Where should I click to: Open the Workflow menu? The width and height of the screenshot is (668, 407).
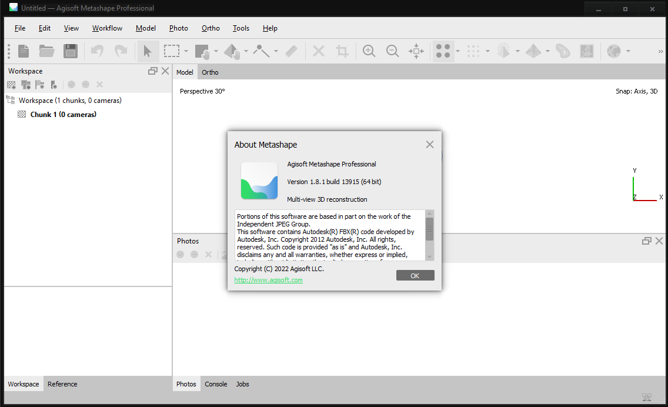coord(108,28)
